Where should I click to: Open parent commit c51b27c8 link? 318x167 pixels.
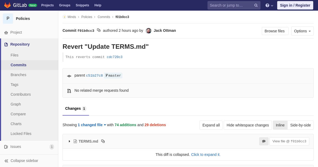coord(94,76)
